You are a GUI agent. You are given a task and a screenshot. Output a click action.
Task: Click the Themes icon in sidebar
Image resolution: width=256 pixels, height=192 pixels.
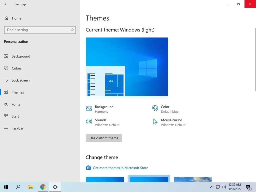[x=6, y=92]
